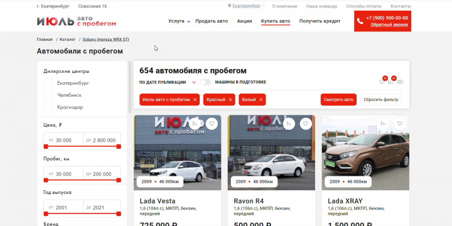
Task: Toggle Машины в подготовке switch
Action: [x=205, y=82]
